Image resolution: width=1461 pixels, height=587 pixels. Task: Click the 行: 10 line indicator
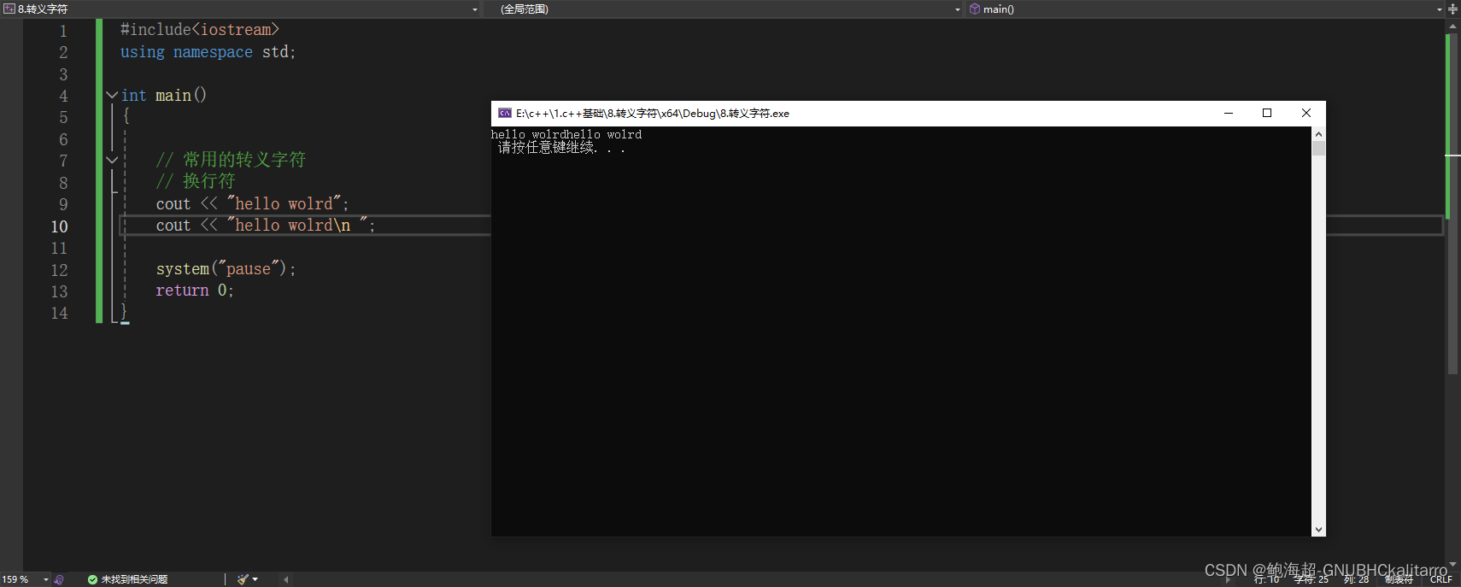1267,579
